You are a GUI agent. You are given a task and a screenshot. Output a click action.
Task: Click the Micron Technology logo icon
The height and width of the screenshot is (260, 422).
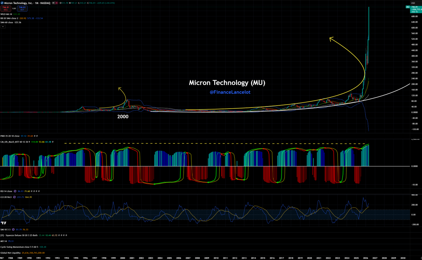[x=2, y=3]
